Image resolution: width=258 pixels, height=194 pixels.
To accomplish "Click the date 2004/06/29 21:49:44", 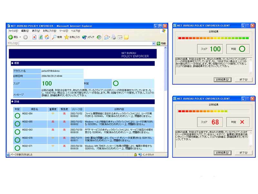I will pos(52,76).
